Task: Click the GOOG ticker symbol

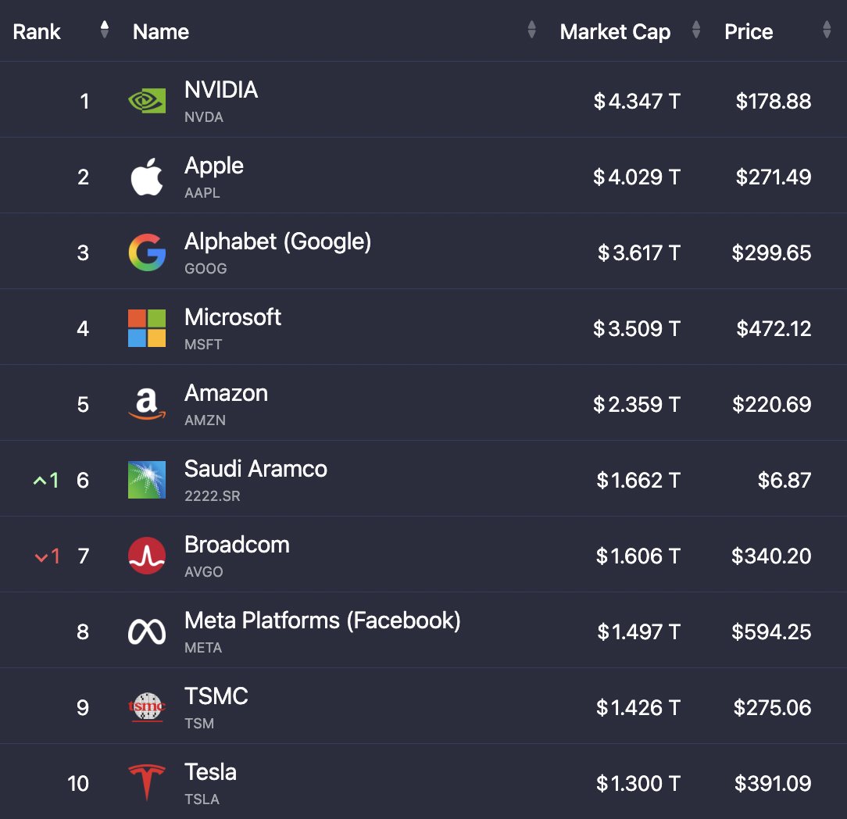Action: pos(205,269)
